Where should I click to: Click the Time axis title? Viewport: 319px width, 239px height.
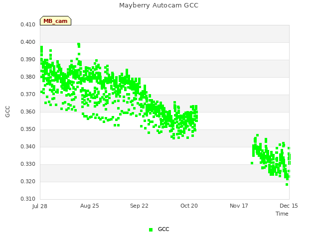click(282, 214)
